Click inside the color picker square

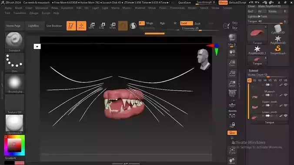click(14, 145)
